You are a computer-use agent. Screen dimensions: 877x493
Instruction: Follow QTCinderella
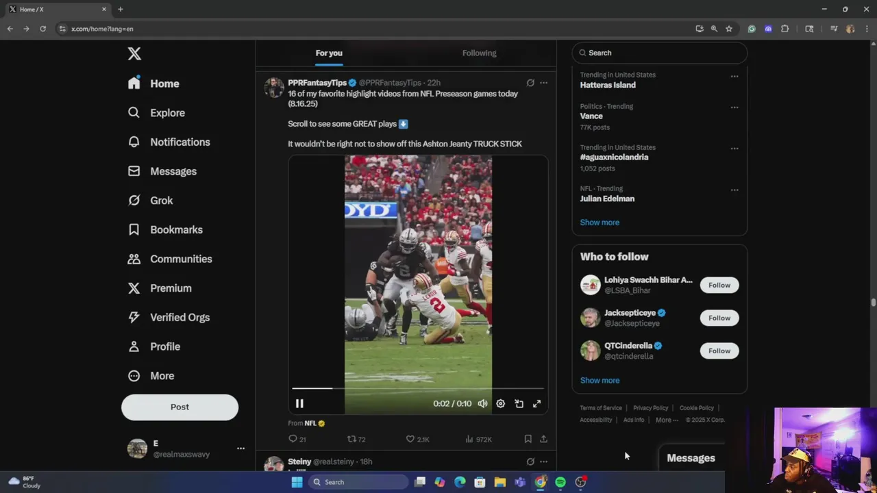[x=719, y=351]
